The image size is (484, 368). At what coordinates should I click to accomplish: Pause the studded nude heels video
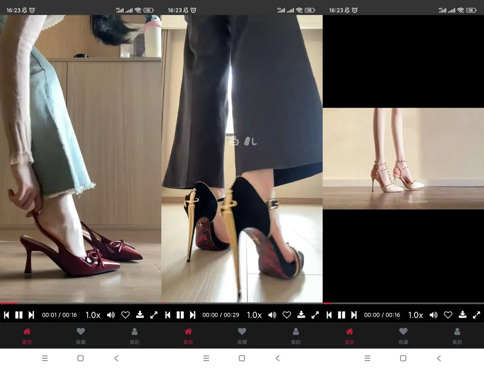click(341, 315)
